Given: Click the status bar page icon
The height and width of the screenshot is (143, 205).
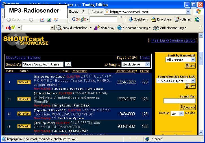Looking at the screenshot, I should (4, 139).
